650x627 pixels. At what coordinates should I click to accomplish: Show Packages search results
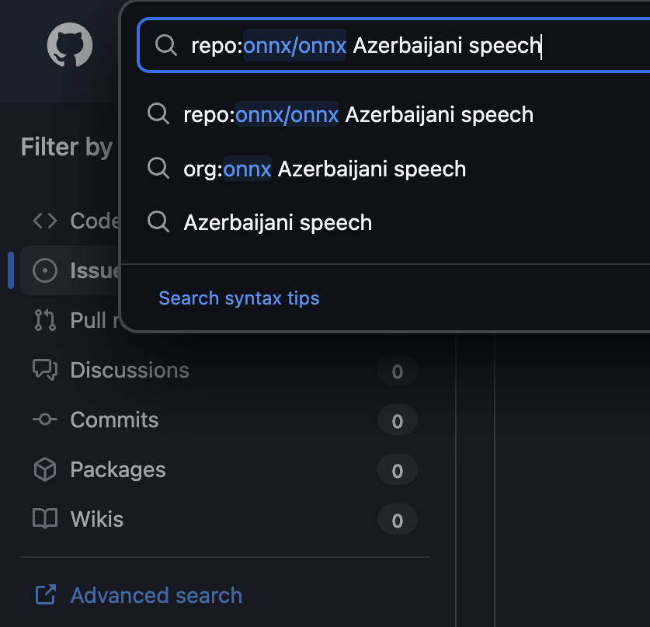click(117, 469)
